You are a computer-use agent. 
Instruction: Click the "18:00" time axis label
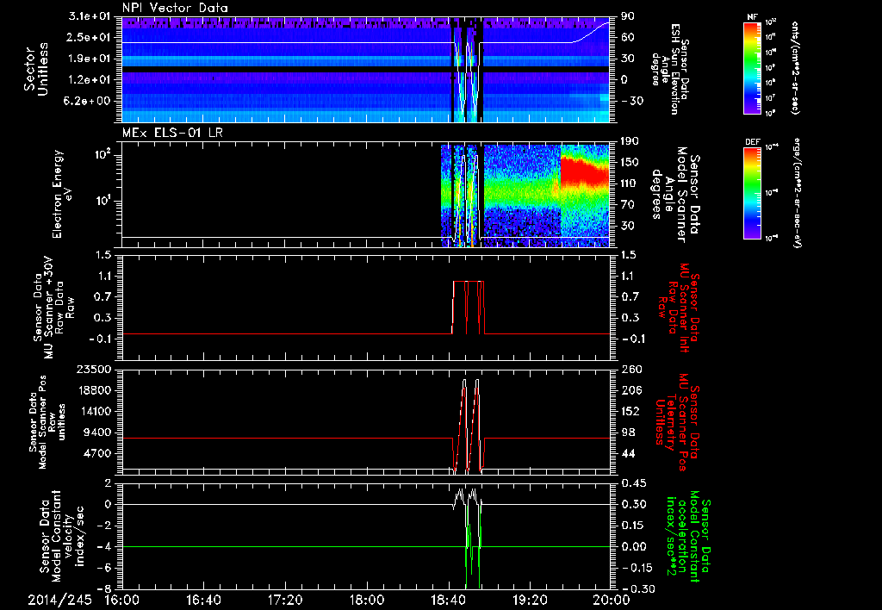coord(367,600)
